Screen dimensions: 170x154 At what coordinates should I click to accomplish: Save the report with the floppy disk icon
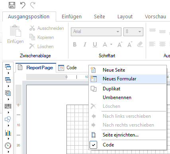[12, 5]
